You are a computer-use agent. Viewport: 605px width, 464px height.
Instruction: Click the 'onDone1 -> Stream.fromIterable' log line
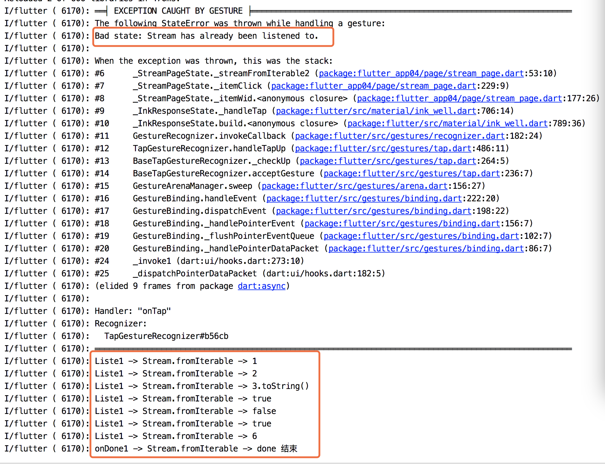(196, 449)
